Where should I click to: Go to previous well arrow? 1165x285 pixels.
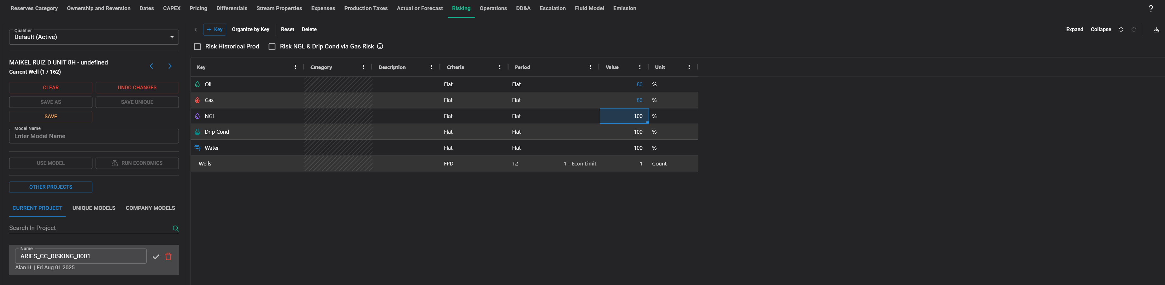click(151, 66)
